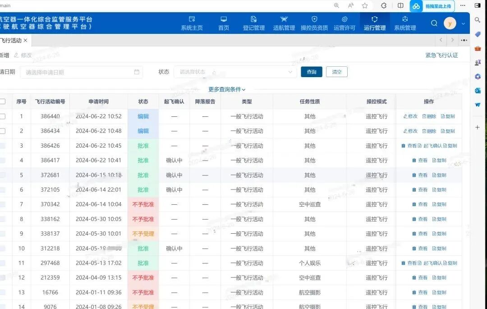Screen dimensions: 487x309
Task: Click 查看 for record 386426
Action: [409, 146]
